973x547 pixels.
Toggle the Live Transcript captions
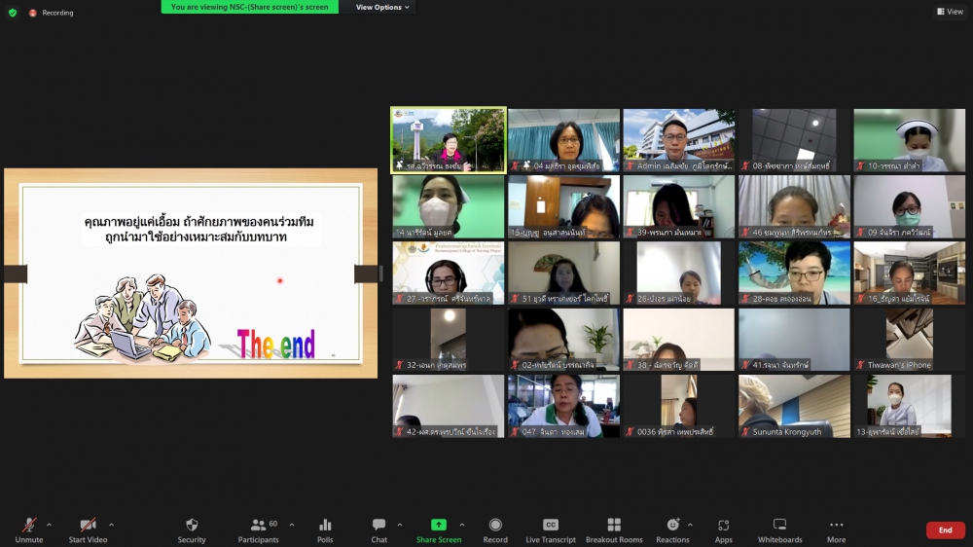[551, 529]
